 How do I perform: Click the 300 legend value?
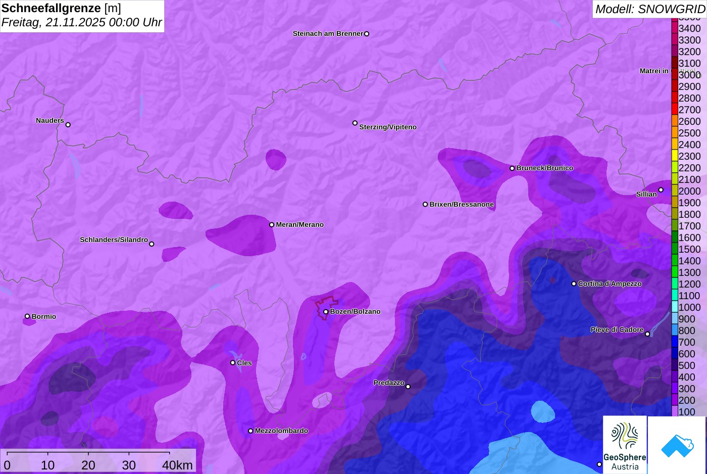pyautogui.click(x=687, y=389)
